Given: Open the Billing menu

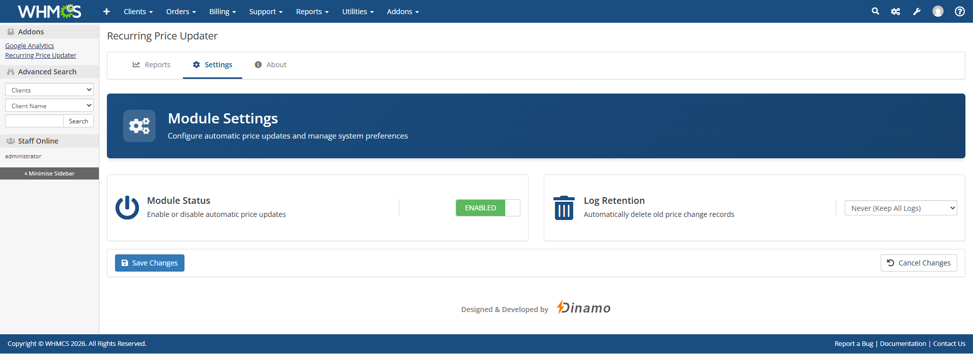Looking at the screenshot, I should 222,12.
